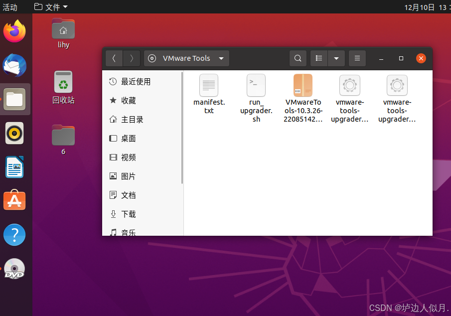Click the DVD disc icon in the dock
The width and height of the screenshot is (451, 316).
[14, 269]
